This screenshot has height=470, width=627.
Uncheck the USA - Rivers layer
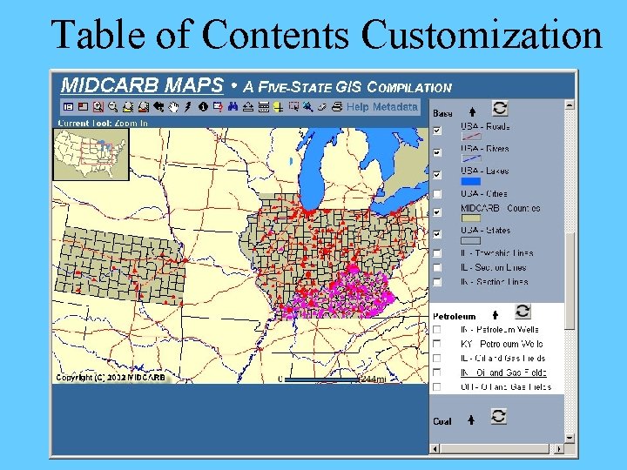437,152
